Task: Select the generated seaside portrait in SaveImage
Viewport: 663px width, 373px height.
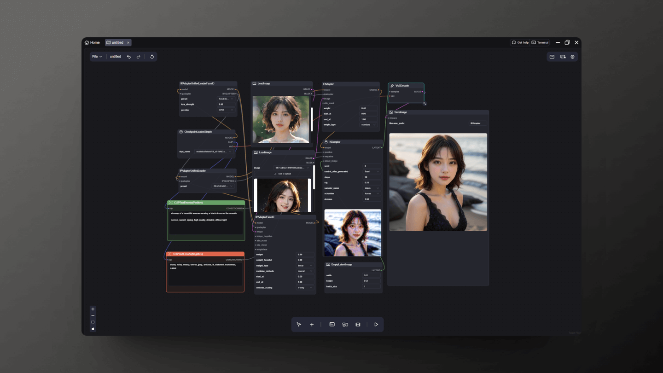Action: 438,181
